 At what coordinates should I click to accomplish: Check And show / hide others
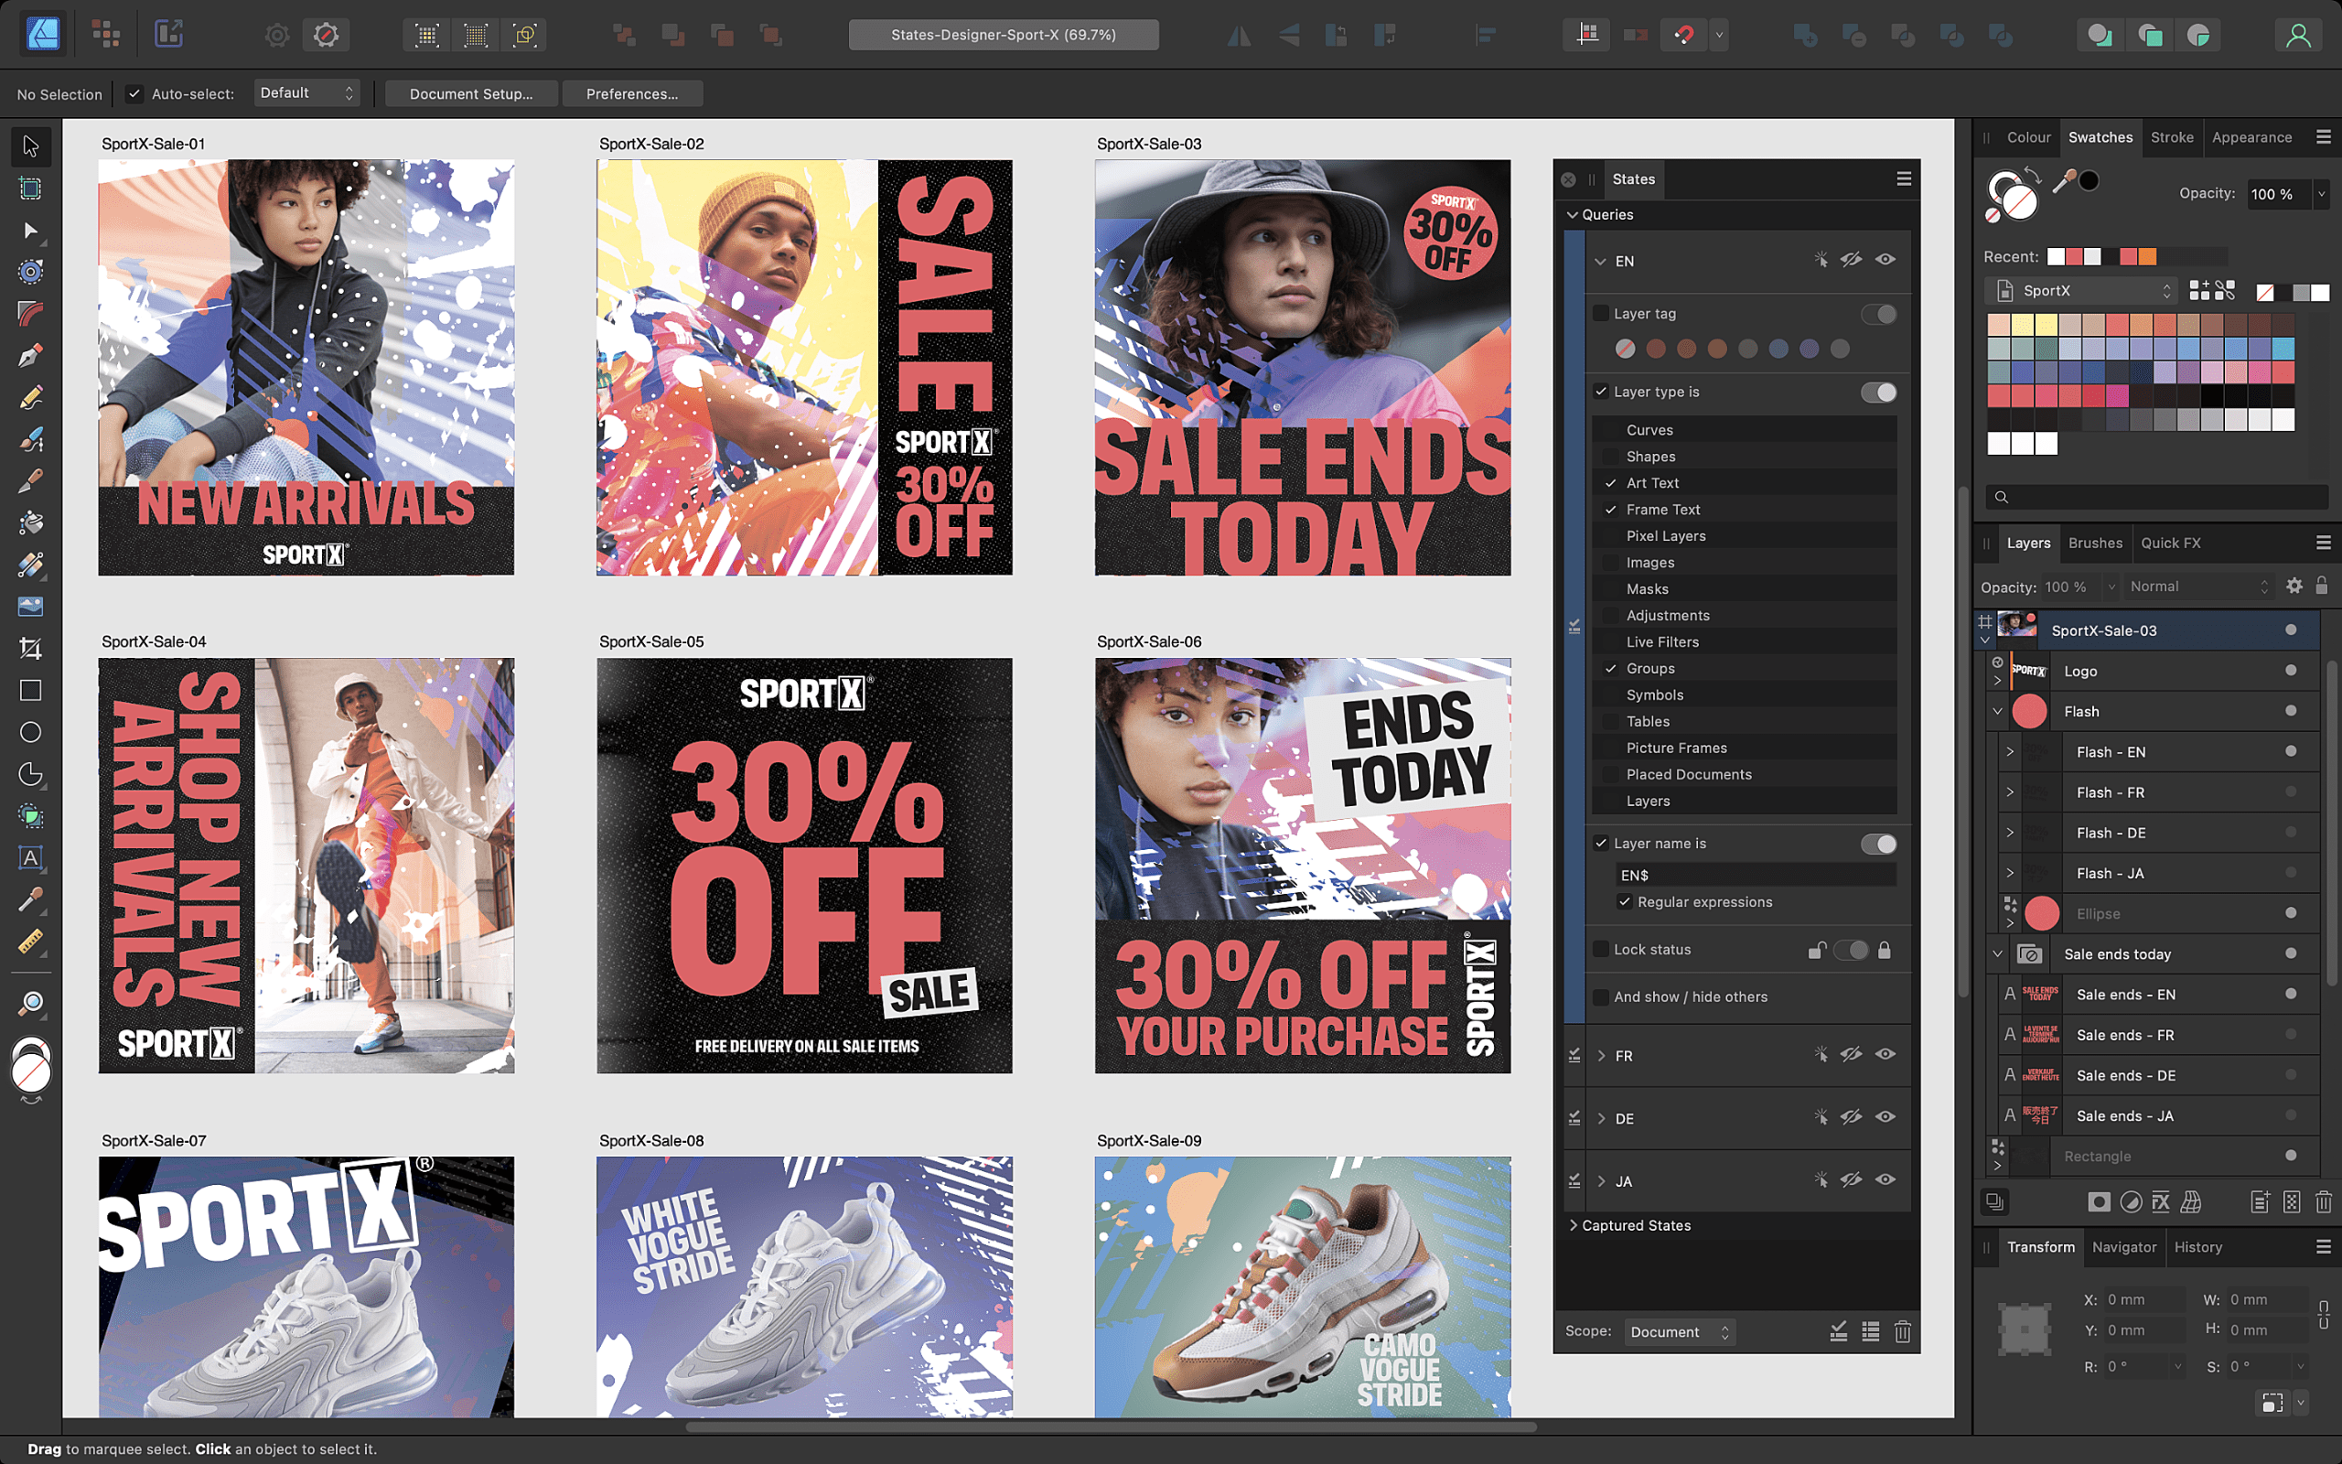(x=1601, y=996)
